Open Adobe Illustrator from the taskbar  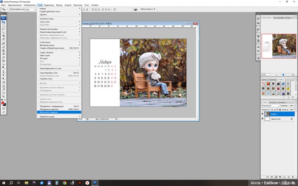point(80,182)
